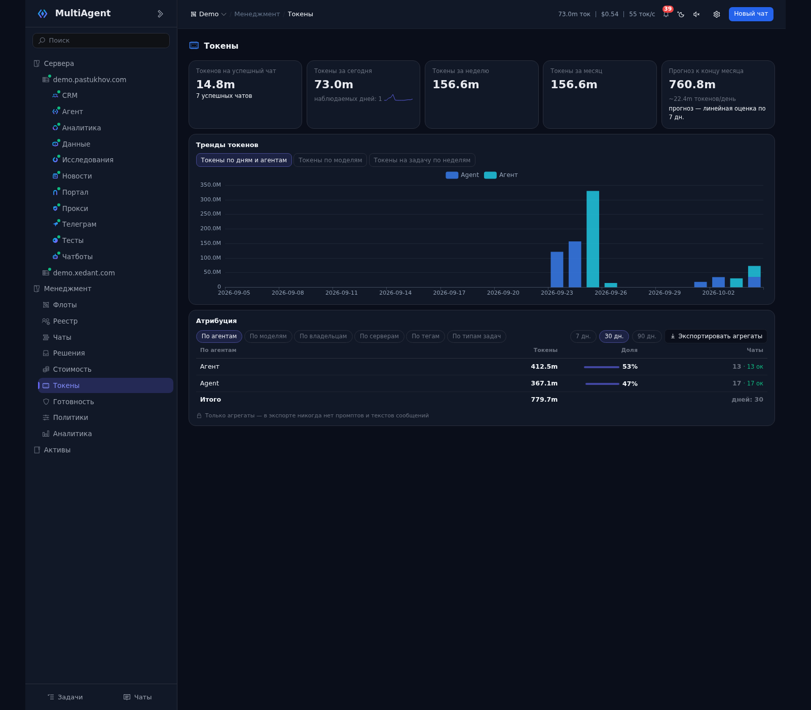Image resolution: width=811 pixels, height=710 pixels.
Task: Toggle the dark mode moon icon
Action: coord(681,14)
